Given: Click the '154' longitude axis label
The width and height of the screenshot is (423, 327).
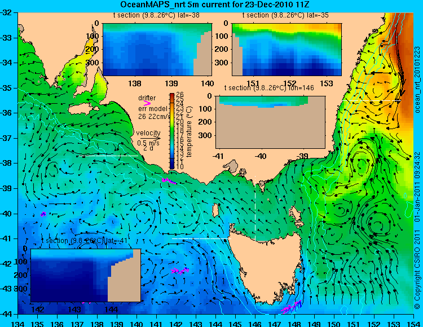Looking at the screenshot, I should (413, 324).
